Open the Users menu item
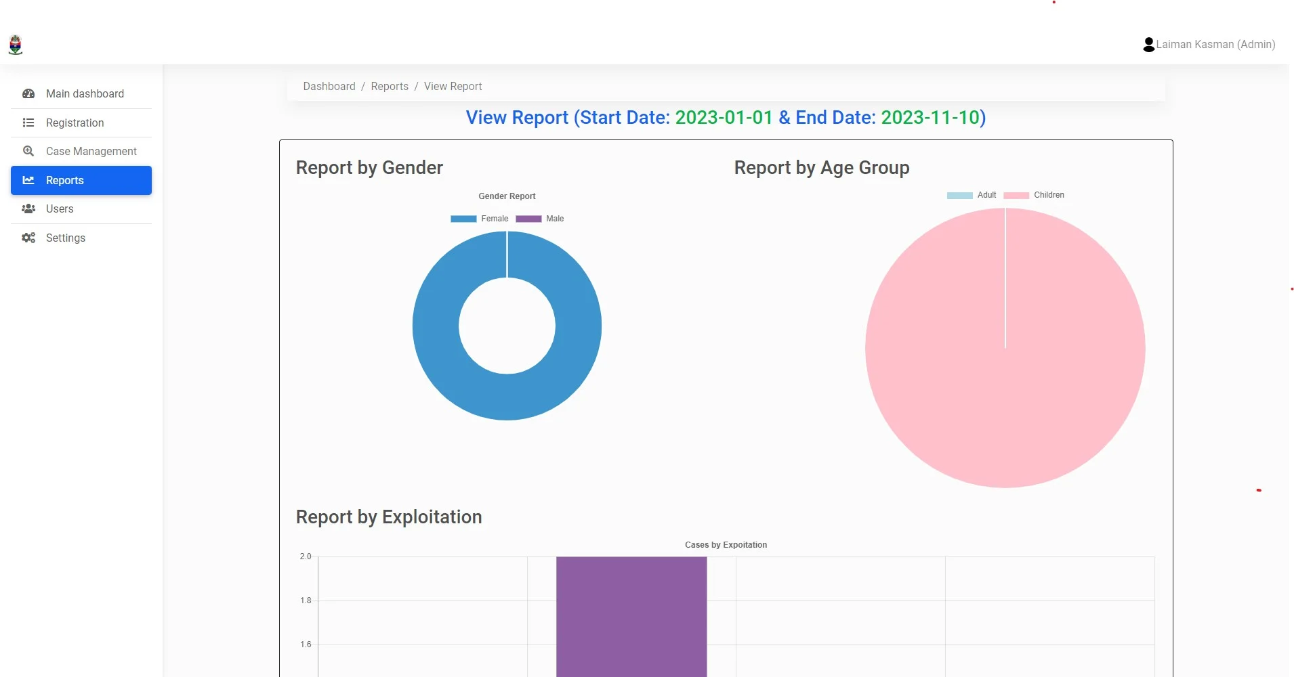 pos(60,209)
